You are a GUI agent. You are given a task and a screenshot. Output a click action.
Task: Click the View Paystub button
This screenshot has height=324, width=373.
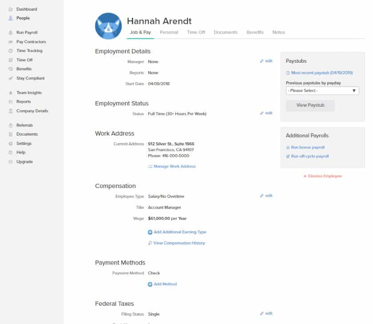[310, 105]
